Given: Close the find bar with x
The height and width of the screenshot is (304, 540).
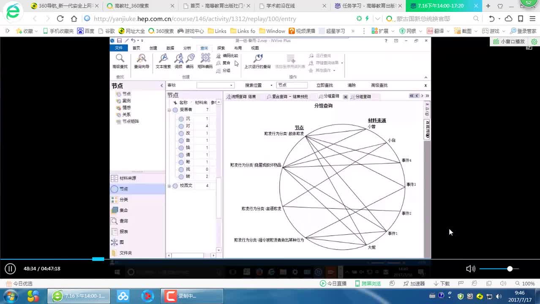Looking at the screenshot, I should (x=425, y=85).
